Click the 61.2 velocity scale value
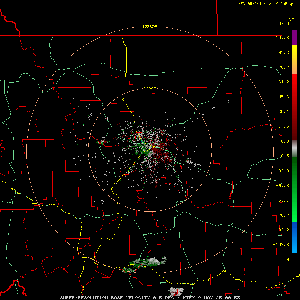300x300 pixels. click(x=284, y=82)
